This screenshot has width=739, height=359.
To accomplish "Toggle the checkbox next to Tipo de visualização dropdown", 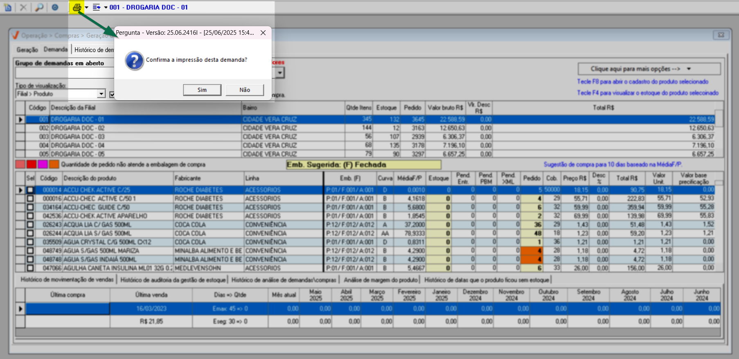I will [112, 94].
